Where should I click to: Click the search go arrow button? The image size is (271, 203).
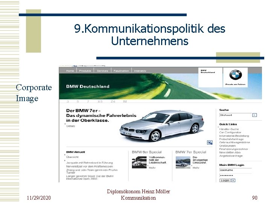click(254, 115)
